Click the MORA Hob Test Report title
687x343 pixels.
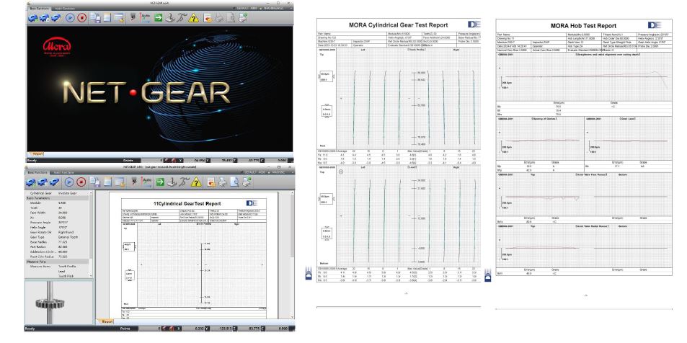point(583,26)
